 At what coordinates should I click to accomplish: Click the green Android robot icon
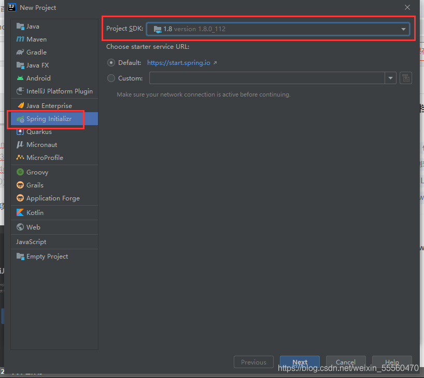point(20,78)
